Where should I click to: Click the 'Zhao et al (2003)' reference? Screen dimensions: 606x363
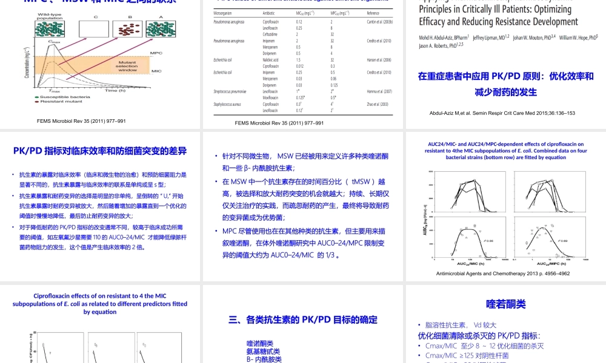point(378,104)
